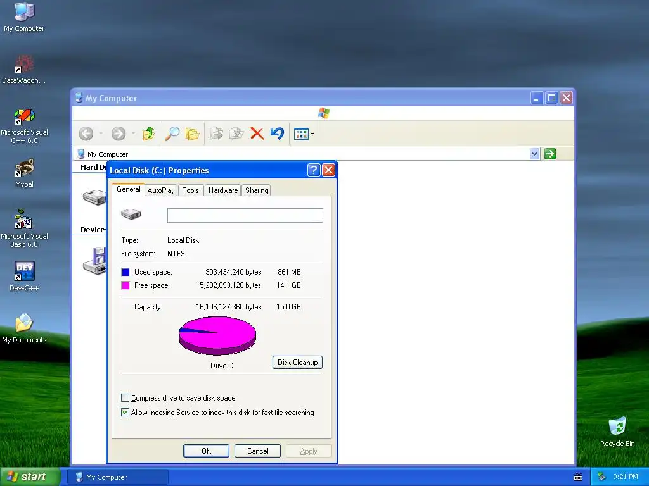The width and height of the screenshot is (649, 486).
Task: Expand the address bar dropdown
Action: pos(534,154)
